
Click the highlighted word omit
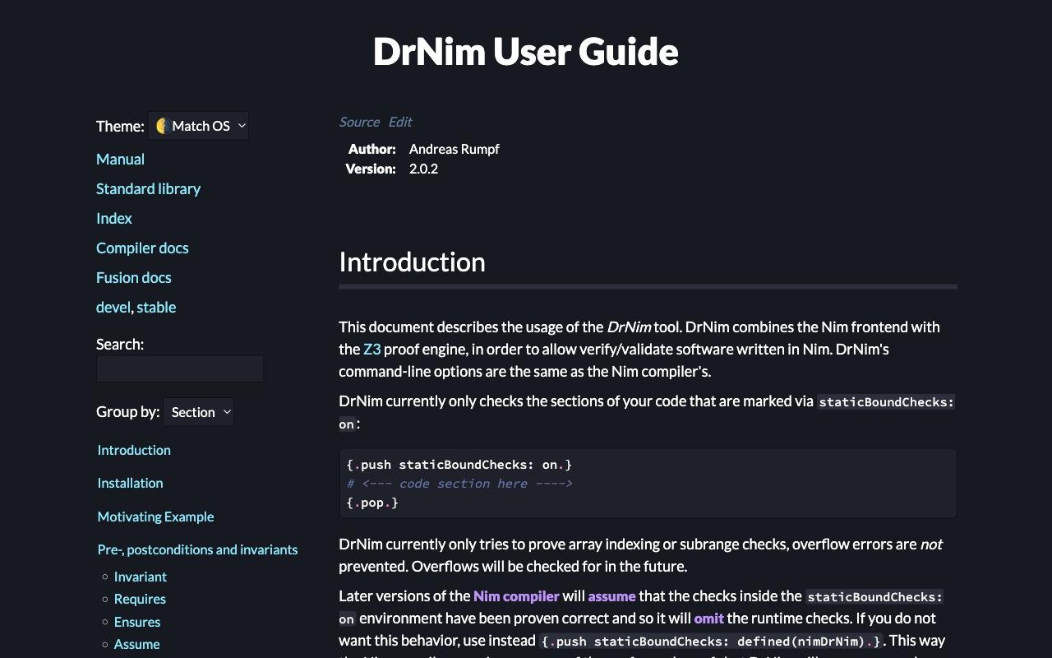(708, 618)
